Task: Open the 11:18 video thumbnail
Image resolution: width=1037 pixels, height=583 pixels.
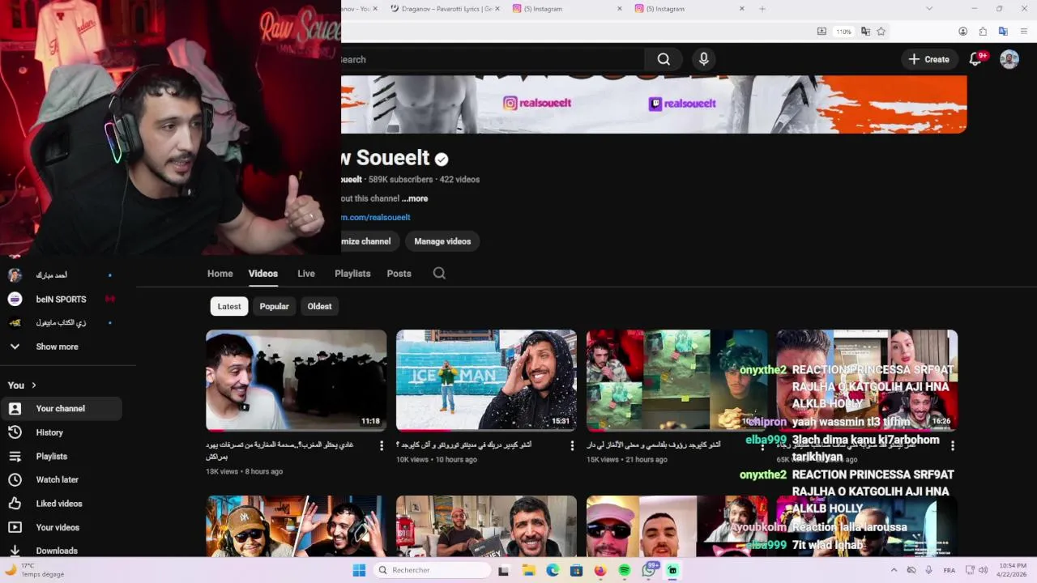Action: [296, 380]
